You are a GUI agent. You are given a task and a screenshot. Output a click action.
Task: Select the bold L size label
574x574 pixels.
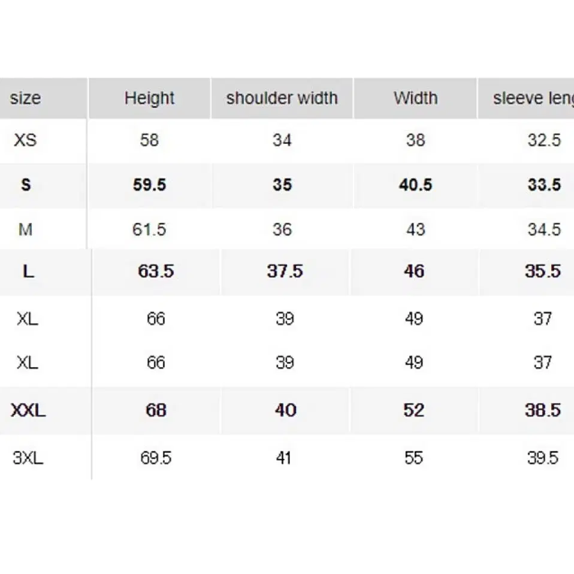pyautogui.click(x=28, y=271)
